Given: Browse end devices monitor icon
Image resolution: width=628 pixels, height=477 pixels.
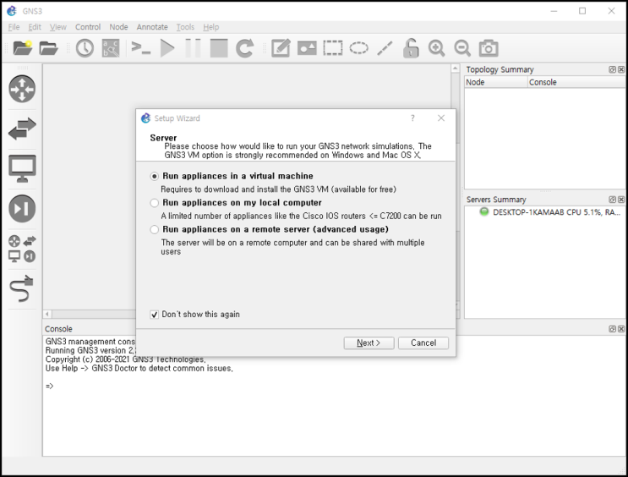Looking at the screenshot, I should coord(22,168).
